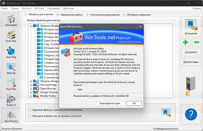
Task: Click the green plus add icon
Action: click(185, 42)
